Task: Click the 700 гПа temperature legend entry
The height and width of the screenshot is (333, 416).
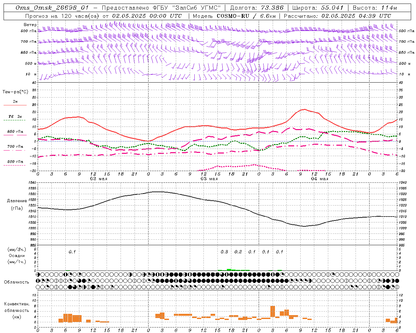Action: 15,147
